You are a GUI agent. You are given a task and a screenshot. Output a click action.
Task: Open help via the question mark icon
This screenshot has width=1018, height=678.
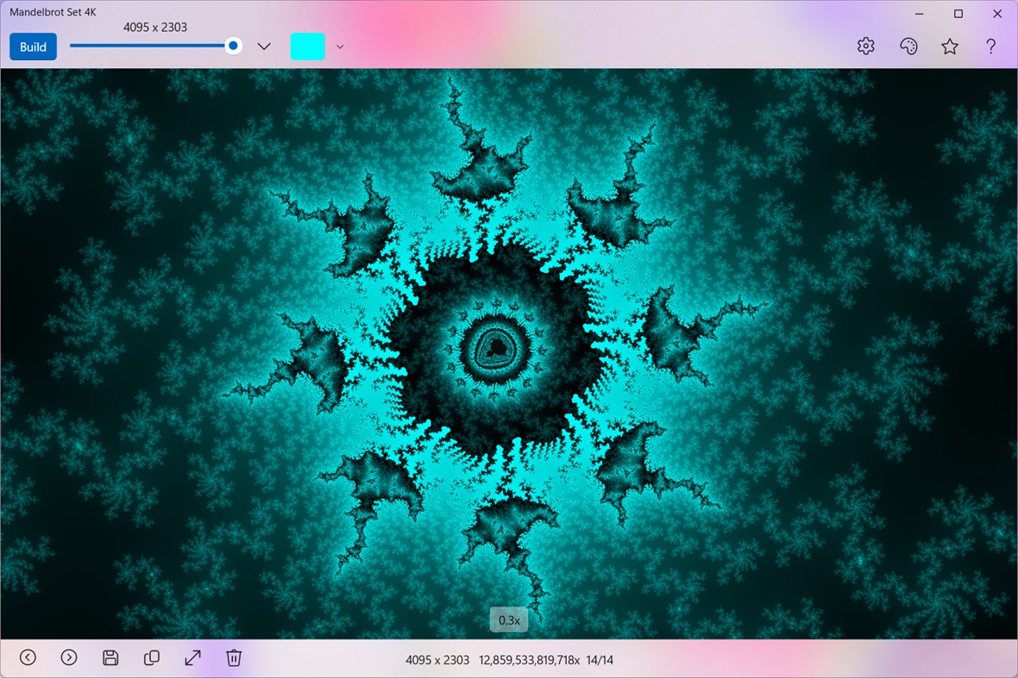click(x=990, y=46)
